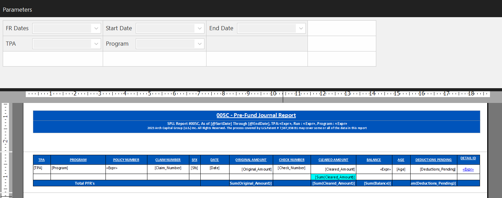Select the Parameters pane title
This screenshot has width=502, height=198.
[18, 10]
